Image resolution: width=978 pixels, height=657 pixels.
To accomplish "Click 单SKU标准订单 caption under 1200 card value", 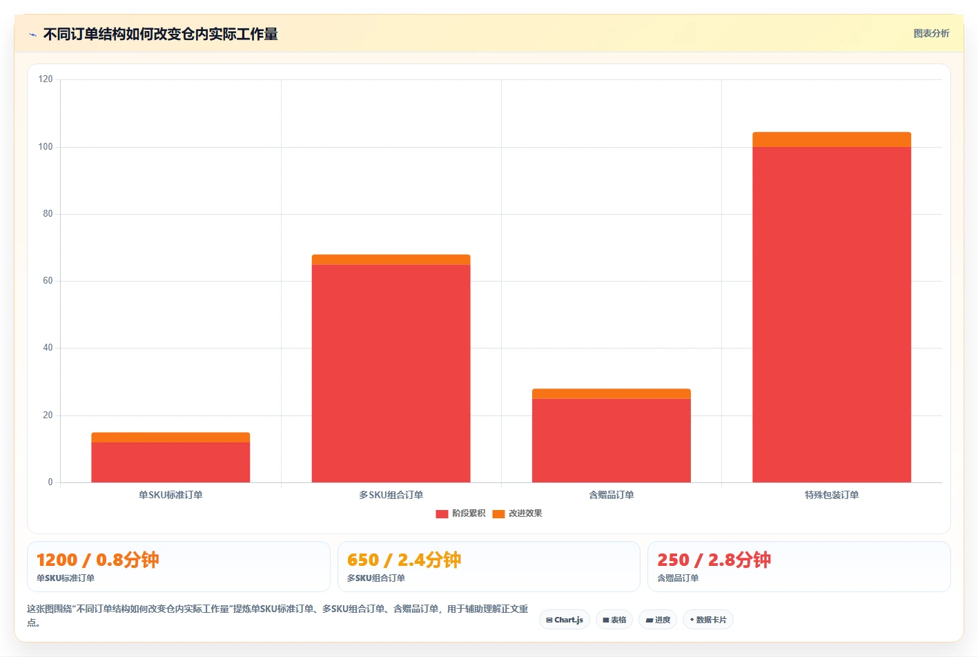I will (x=66, y=578).
